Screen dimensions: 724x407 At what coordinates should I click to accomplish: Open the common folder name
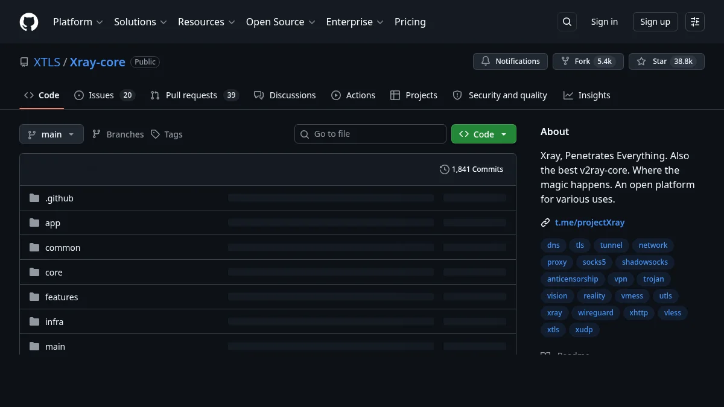(63, 248)
